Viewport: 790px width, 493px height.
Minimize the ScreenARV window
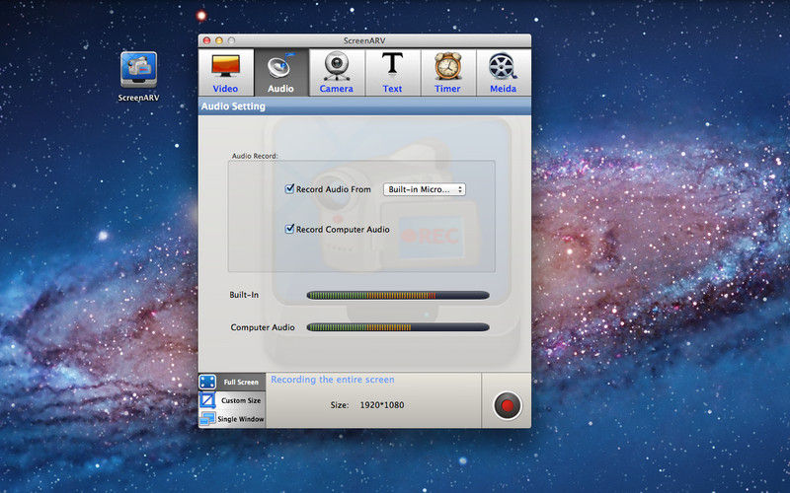click(219, 40)
